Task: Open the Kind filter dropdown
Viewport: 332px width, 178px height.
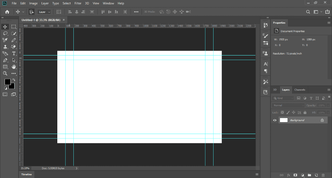Action: tap(283, 98)
